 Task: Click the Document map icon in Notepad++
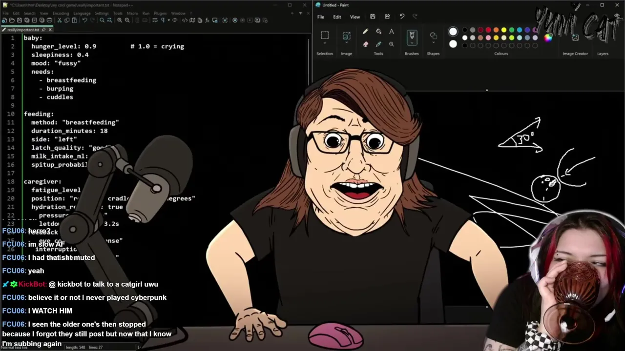point(192,20)
